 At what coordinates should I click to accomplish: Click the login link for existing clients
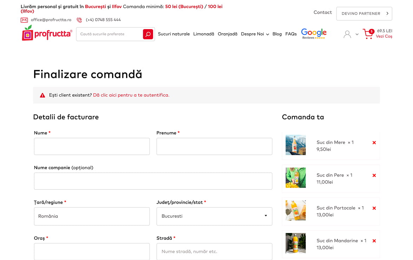point(131,95)
